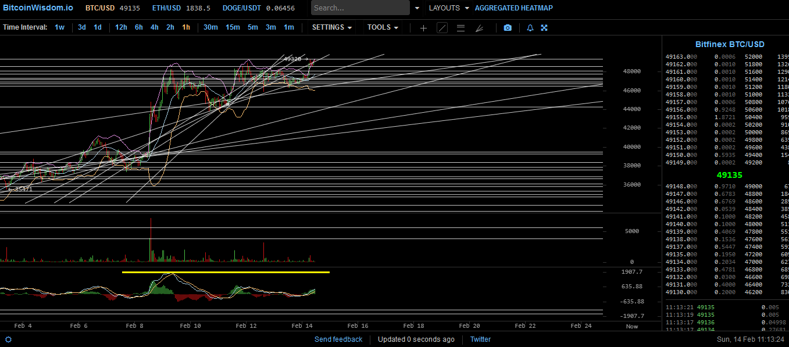Image resolution: width=789 pixels, height=347 pixels.
Task: Open the SETTINGS dropdown menu
Action: pos(332,27)
